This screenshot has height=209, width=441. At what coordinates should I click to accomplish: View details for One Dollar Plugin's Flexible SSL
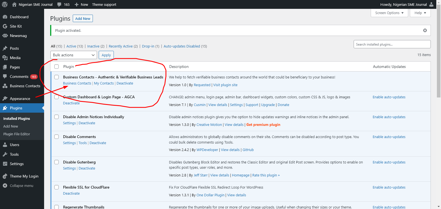pyautogui.click(x=236, y=195)
